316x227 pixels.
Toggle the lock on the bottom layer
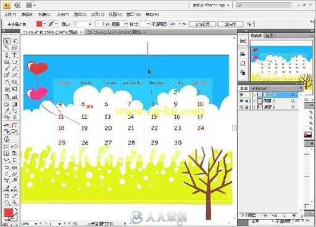coord(246,107)
